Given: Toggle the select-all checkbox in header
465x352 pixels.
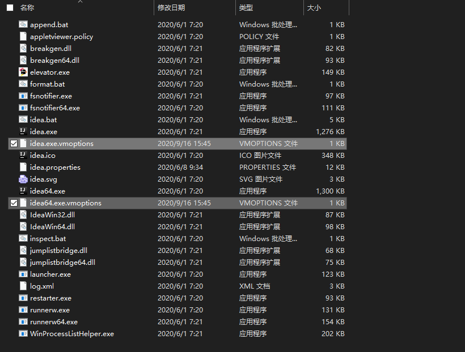Looking at the screenshot, I should click(10, 8).
